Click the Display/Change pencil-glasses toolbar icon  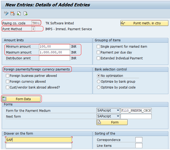point(6,14)
